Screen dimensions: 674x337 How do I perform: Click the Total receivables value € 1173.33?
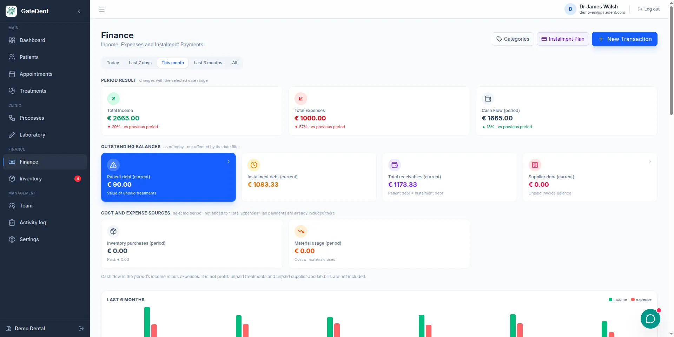coord(403,185)
